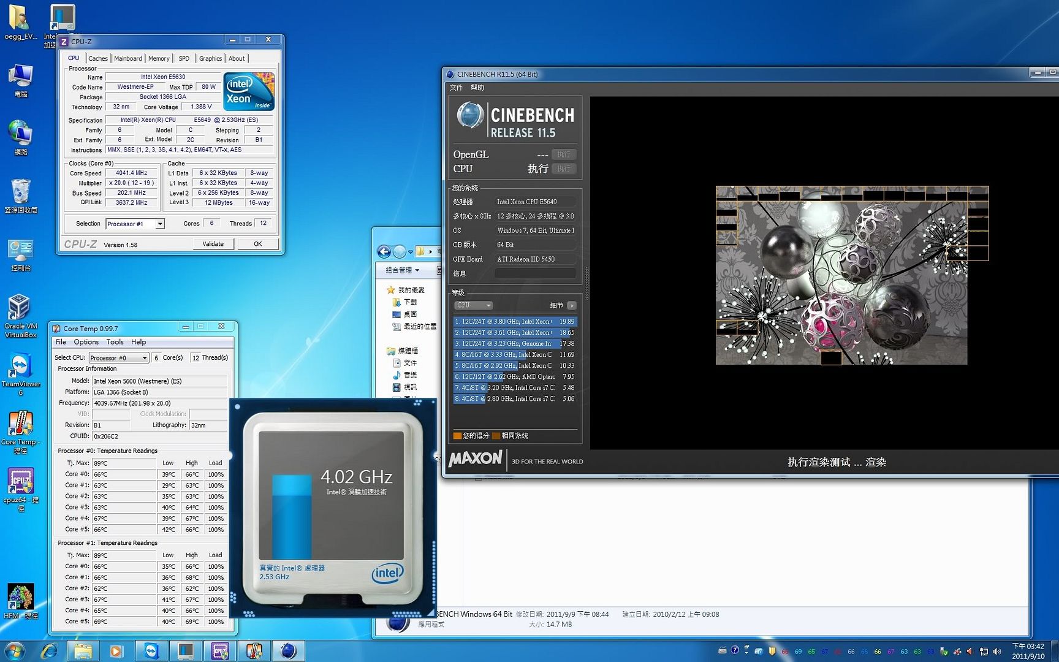The image size is (1059, 662).
Task: Open Core Temp Options menu
Action: click(x=86, y=342)
